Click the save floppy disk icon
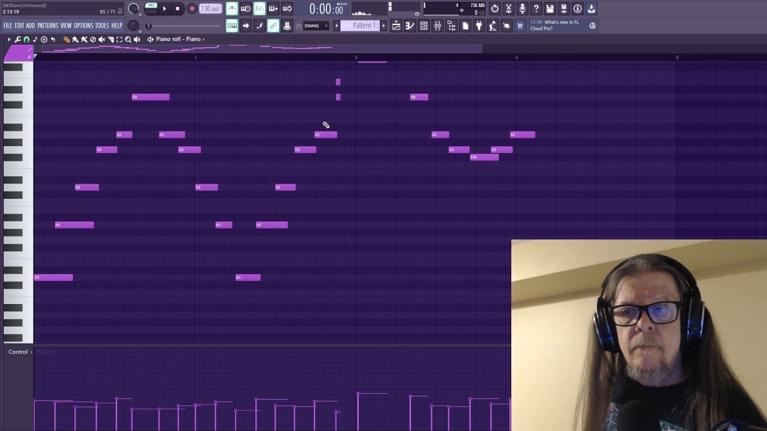 point(550,8)
